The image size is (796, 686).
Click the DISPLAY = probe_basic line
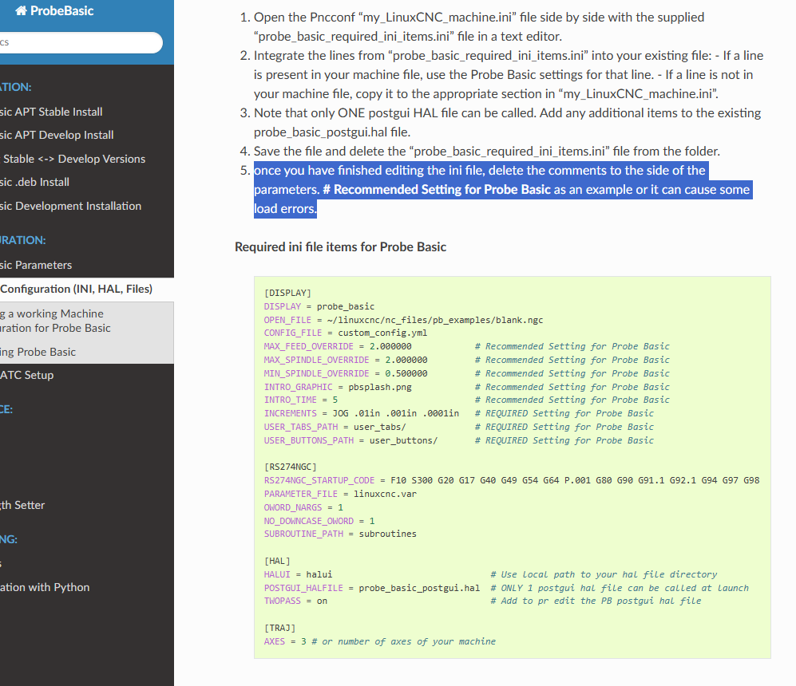[319, 306]
